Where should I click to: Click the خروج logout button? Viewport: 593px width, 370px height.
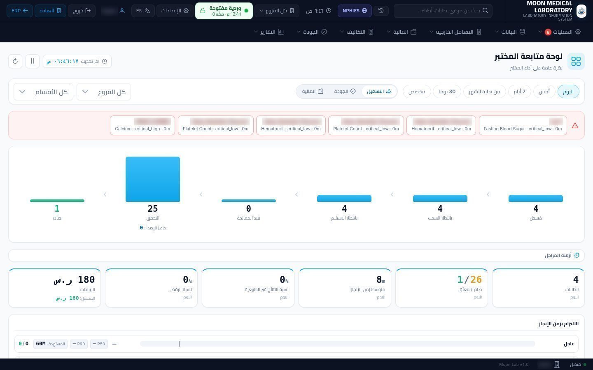pyautogui.click(x=82, y=11)
